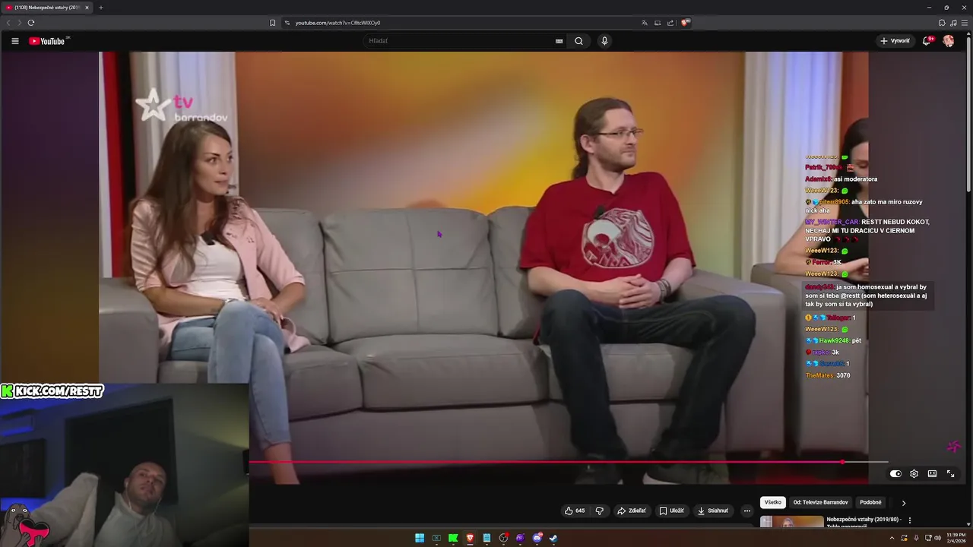Expand more filter chips with right chevron
973x547 pixels.
pyautogui.click(x=904, y=502)
